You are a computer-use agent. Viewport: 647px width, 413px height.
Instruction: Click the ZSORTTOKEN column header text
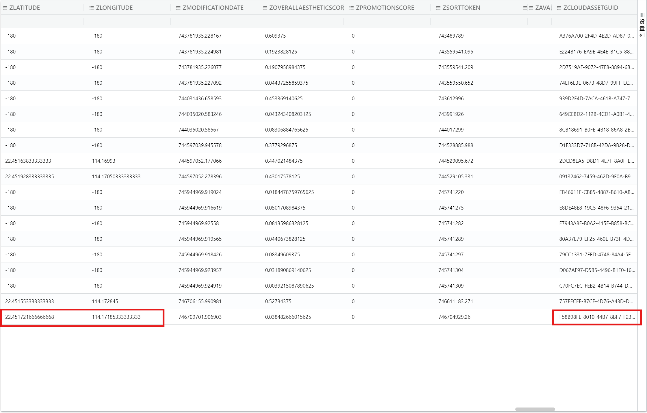click(x=461, y=8)
